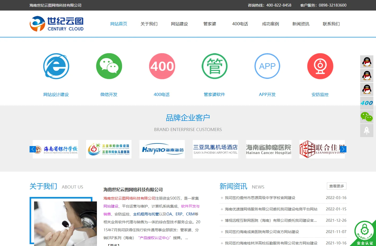
Task: Click the Century Cloud logo
Action: click(57, 24)
